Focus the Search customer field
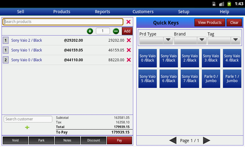Screen dimensions: 245x147 pyautogui.click(x=28, y=119)
